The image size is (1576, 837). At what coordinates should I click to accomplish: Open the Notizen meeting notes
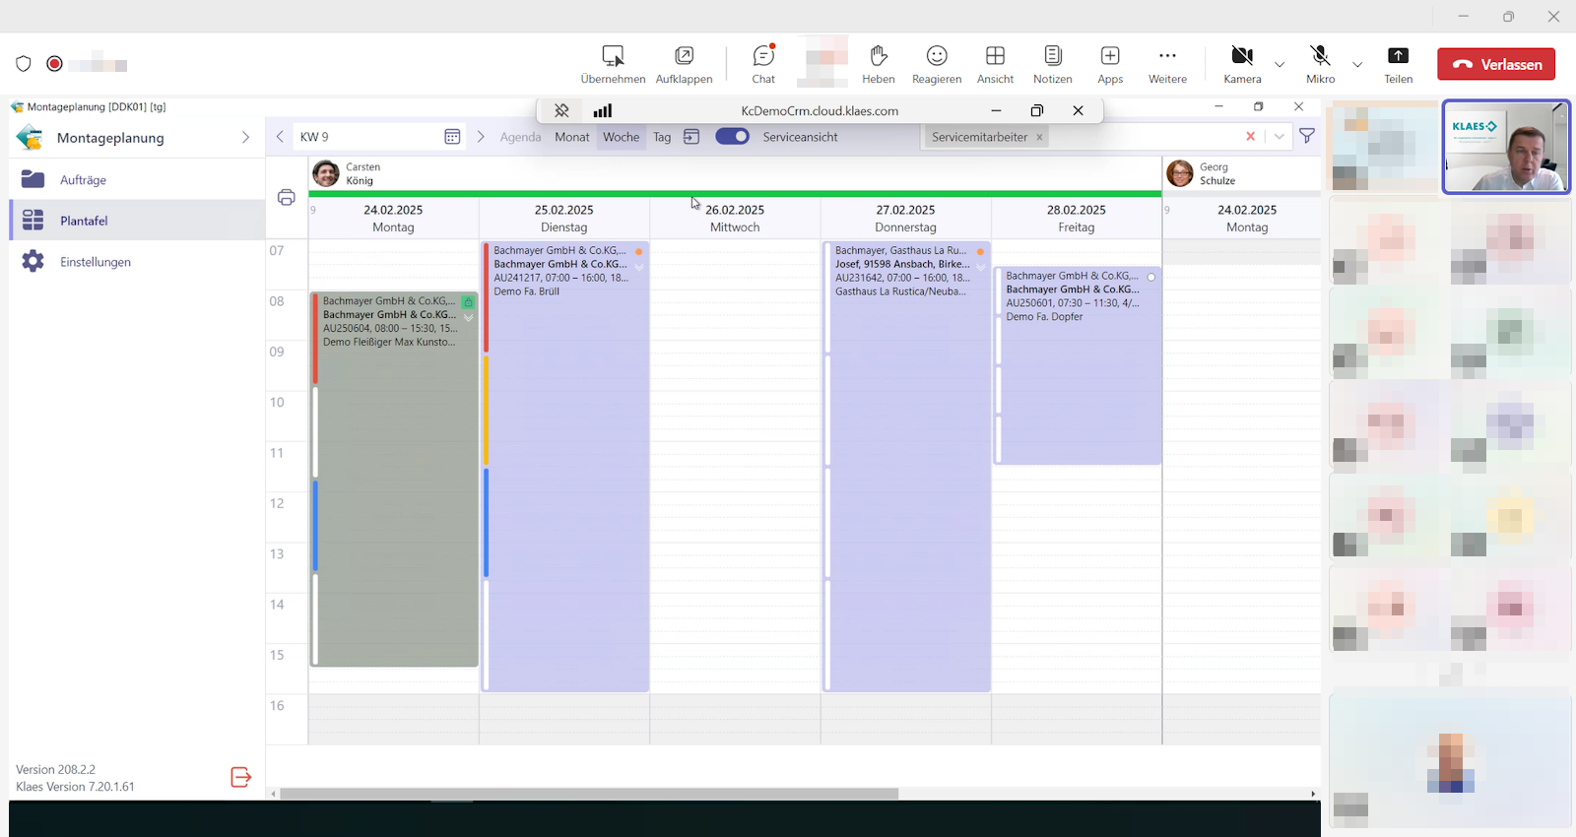(x=1052, y=64)
